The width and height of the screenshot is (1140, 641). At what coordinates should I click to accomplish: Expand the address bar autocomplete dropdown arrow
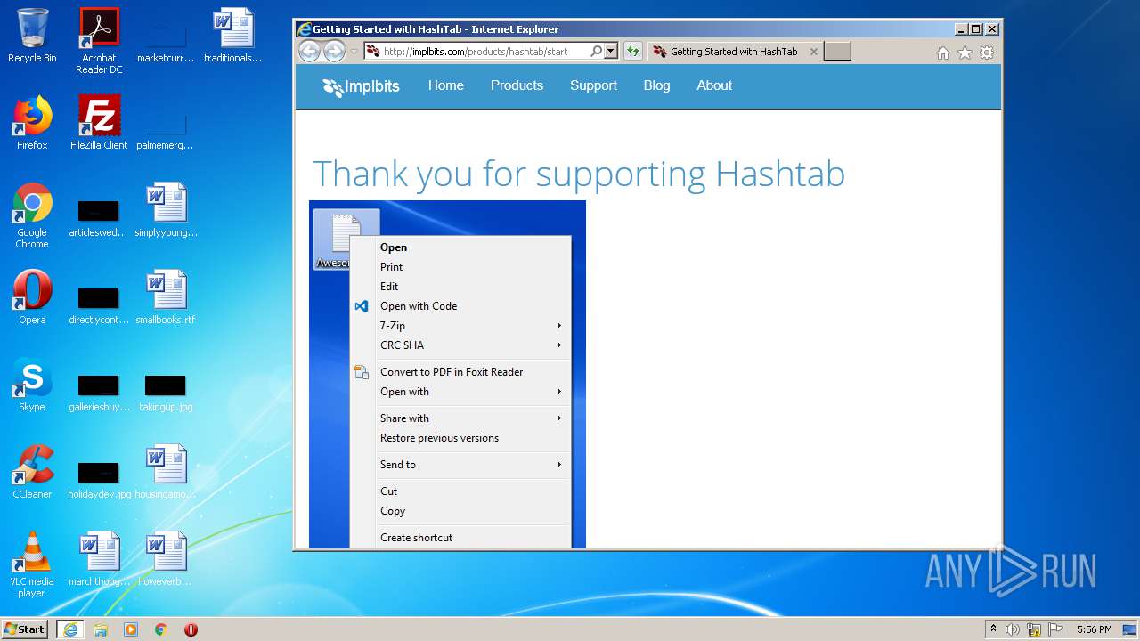tap(611, 52)
